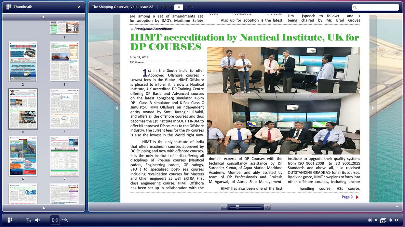Open page 1 thumbnail
The image size is (405, 227).
pyautogui.click(x=64, y=28)
